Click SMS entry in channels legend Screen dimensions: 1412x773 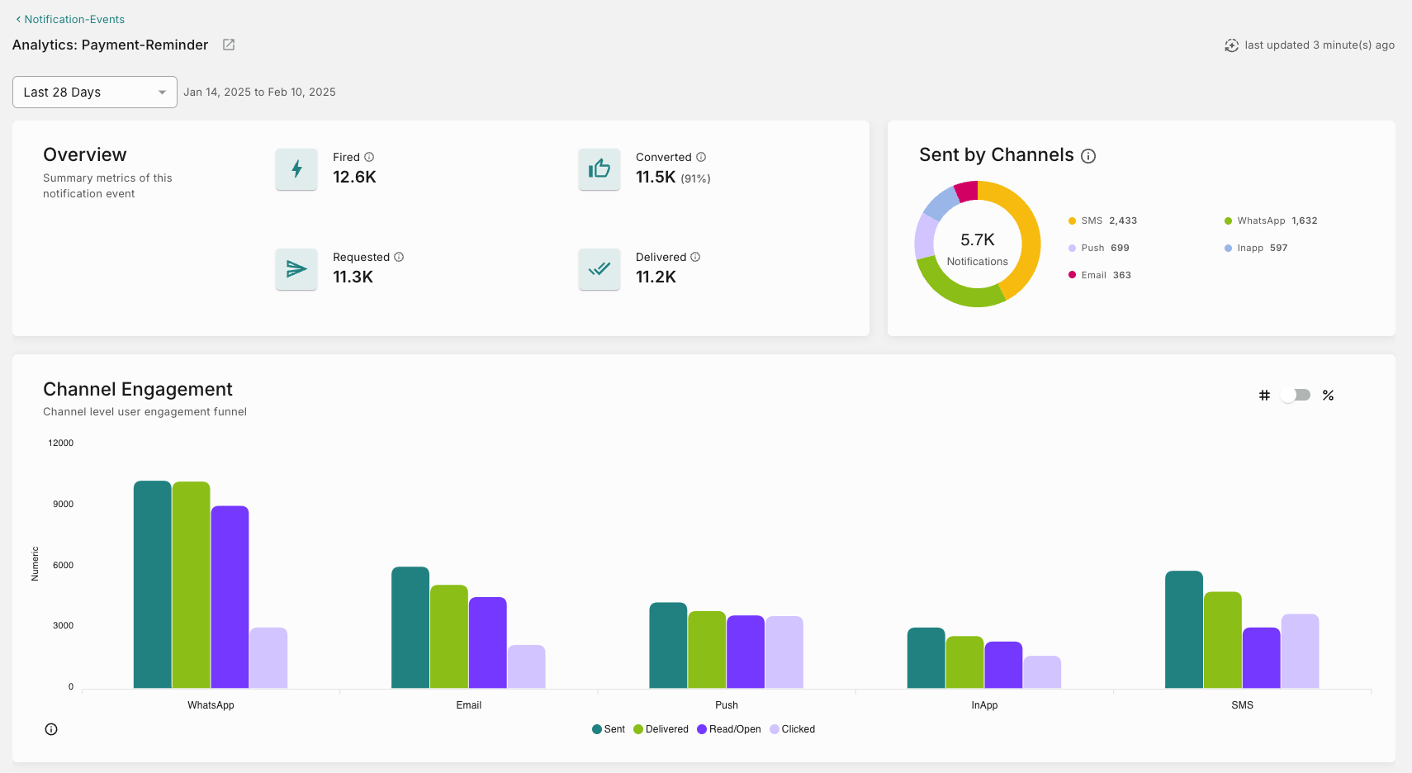click(x=1102, y=221)
